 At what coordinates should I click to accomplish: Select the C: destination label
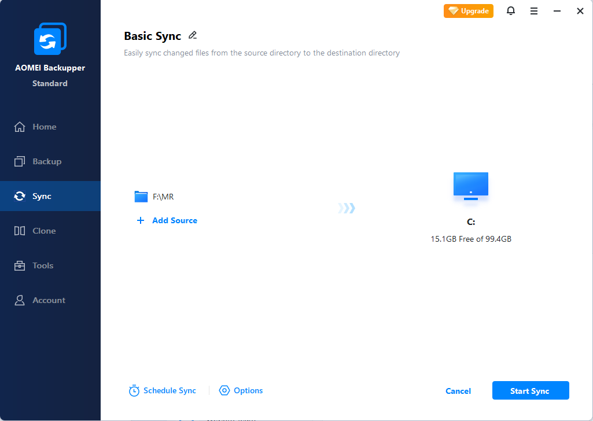coord(471,222)
